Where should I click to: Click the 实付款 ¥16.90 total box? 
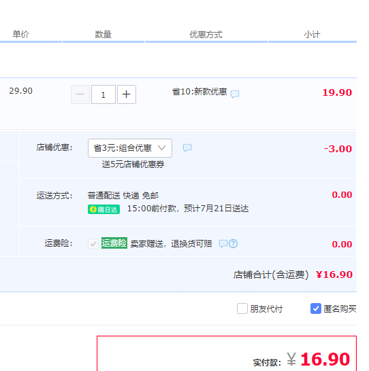(x=227, y=353)
